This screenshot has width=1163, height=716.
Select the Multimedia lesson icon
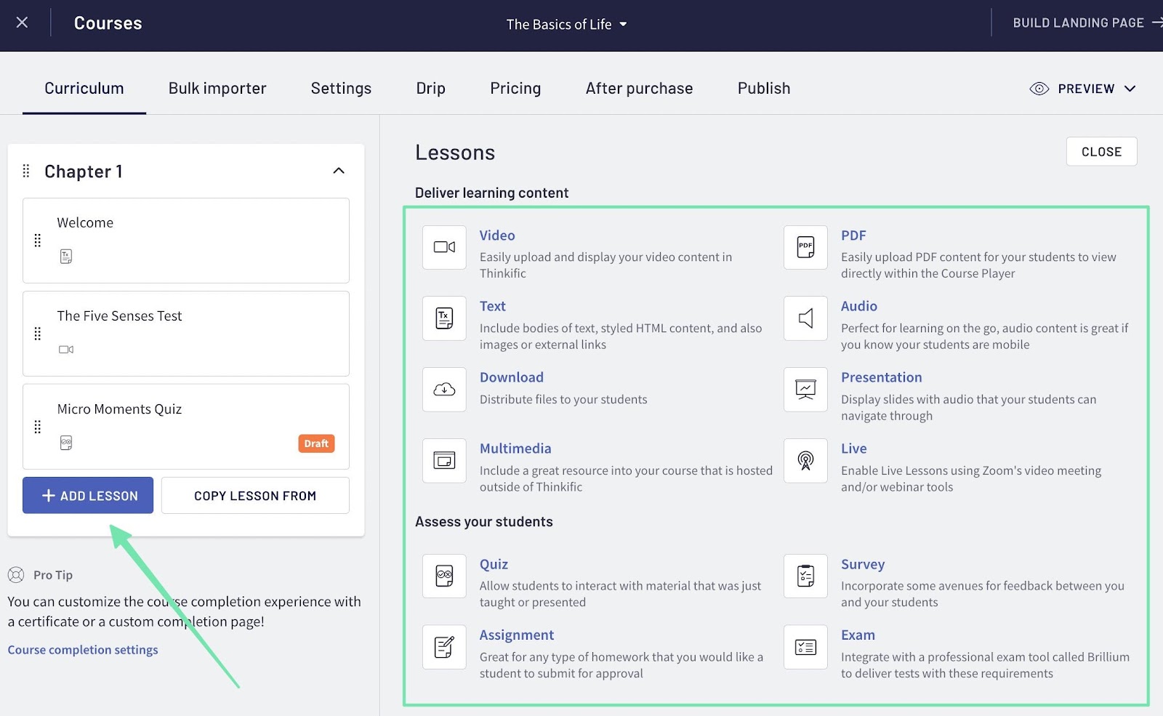point(443,460)
